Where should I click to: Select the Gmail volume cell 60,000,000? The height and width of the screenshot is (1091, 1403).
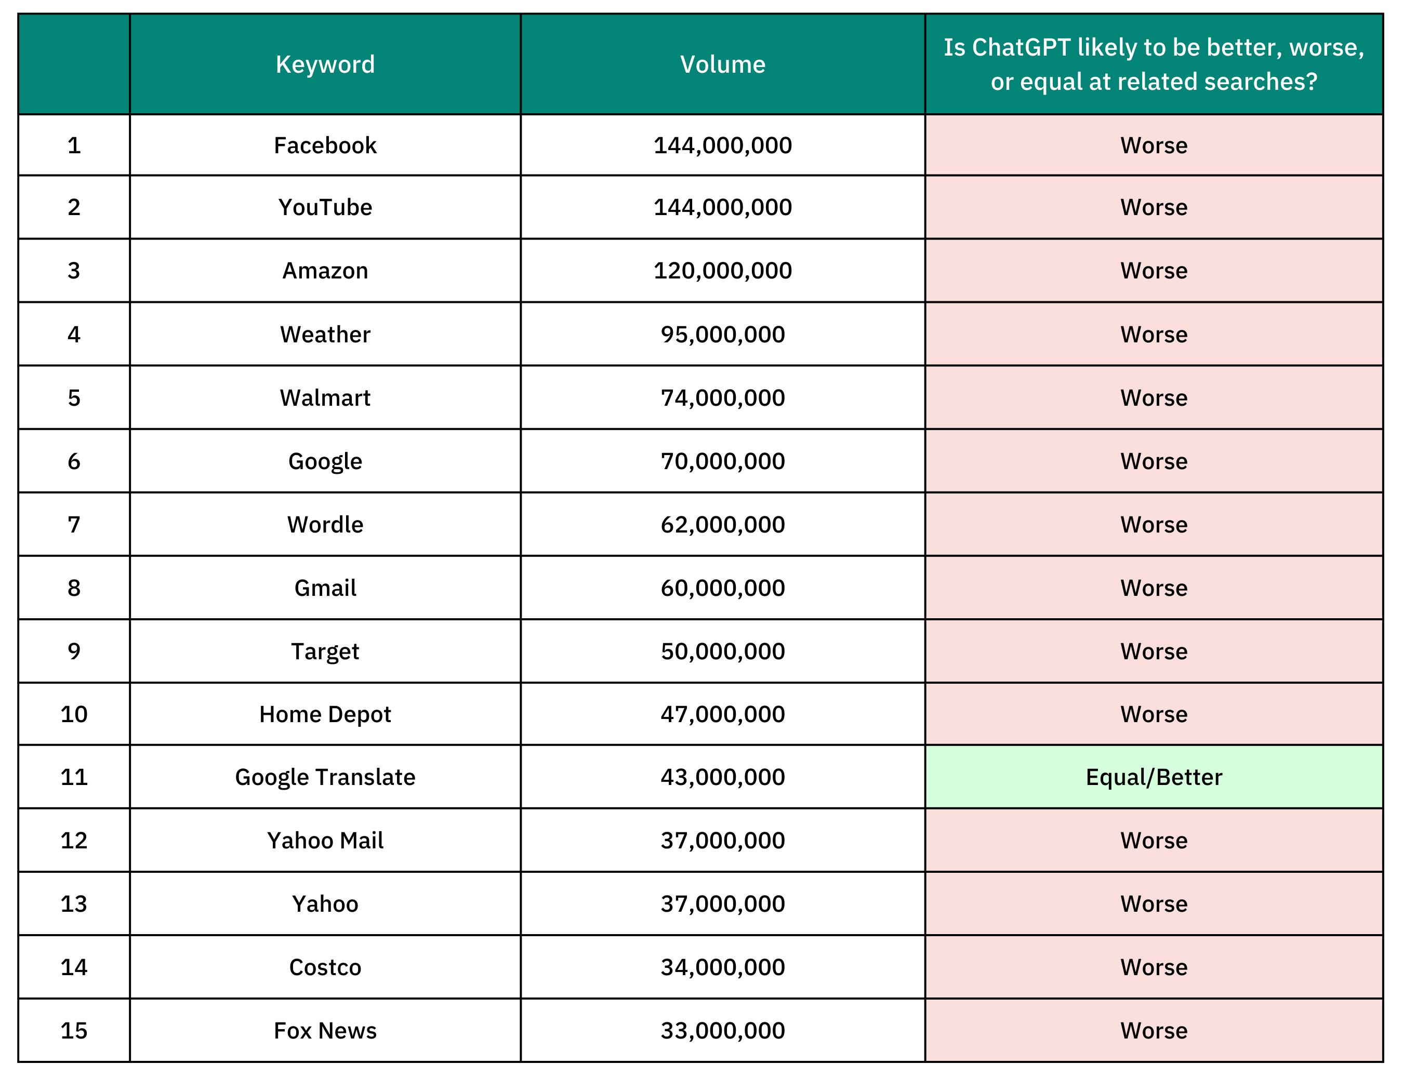[x=723, y=588]
